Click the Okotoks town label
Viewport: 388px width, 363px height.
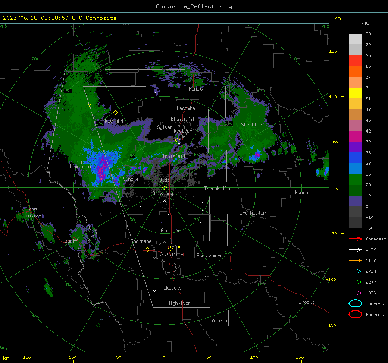(x=172, y=288)
